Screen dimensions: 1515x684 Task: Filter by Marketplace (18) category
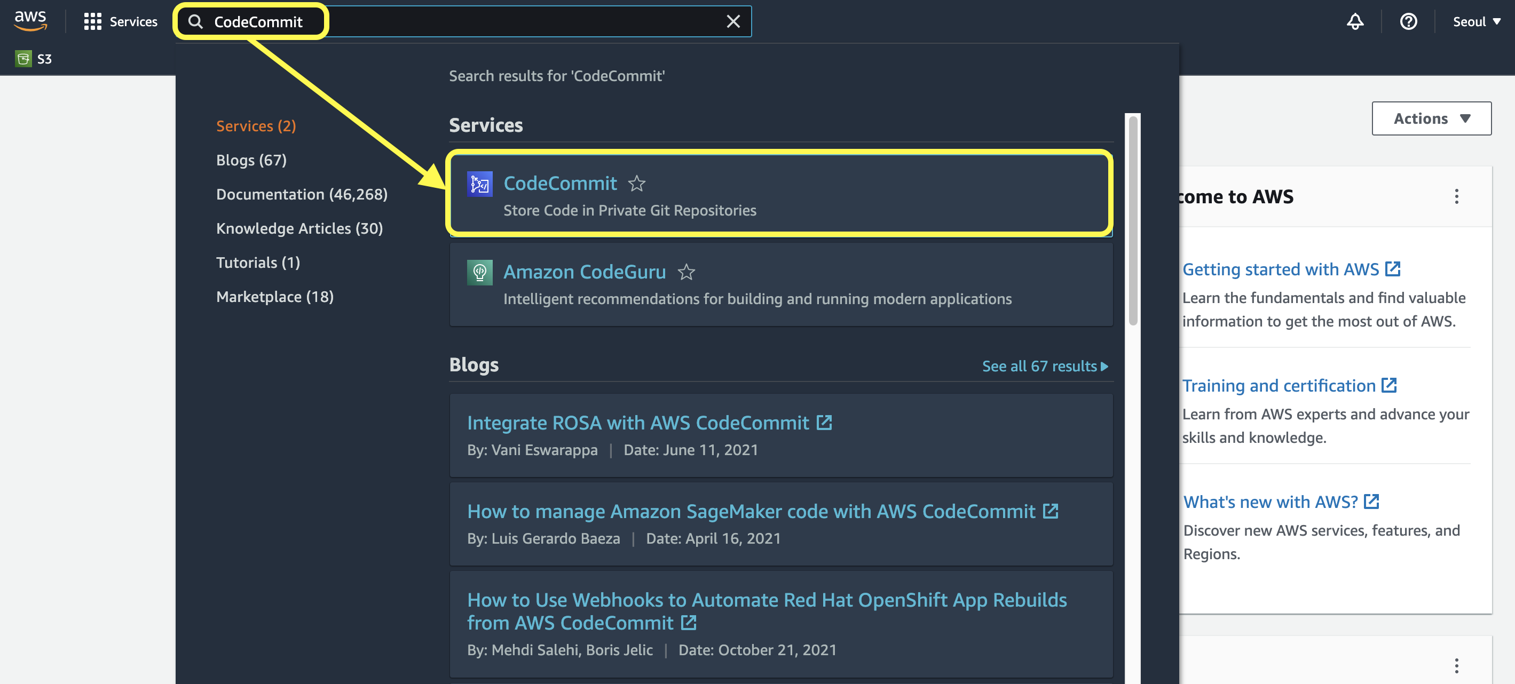click(274, 297)
